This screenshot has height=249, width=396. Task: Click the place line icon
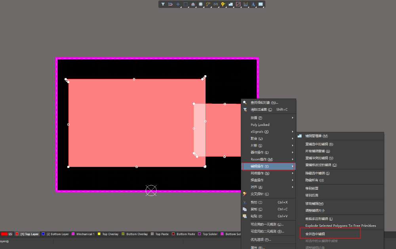coord(238,4)
